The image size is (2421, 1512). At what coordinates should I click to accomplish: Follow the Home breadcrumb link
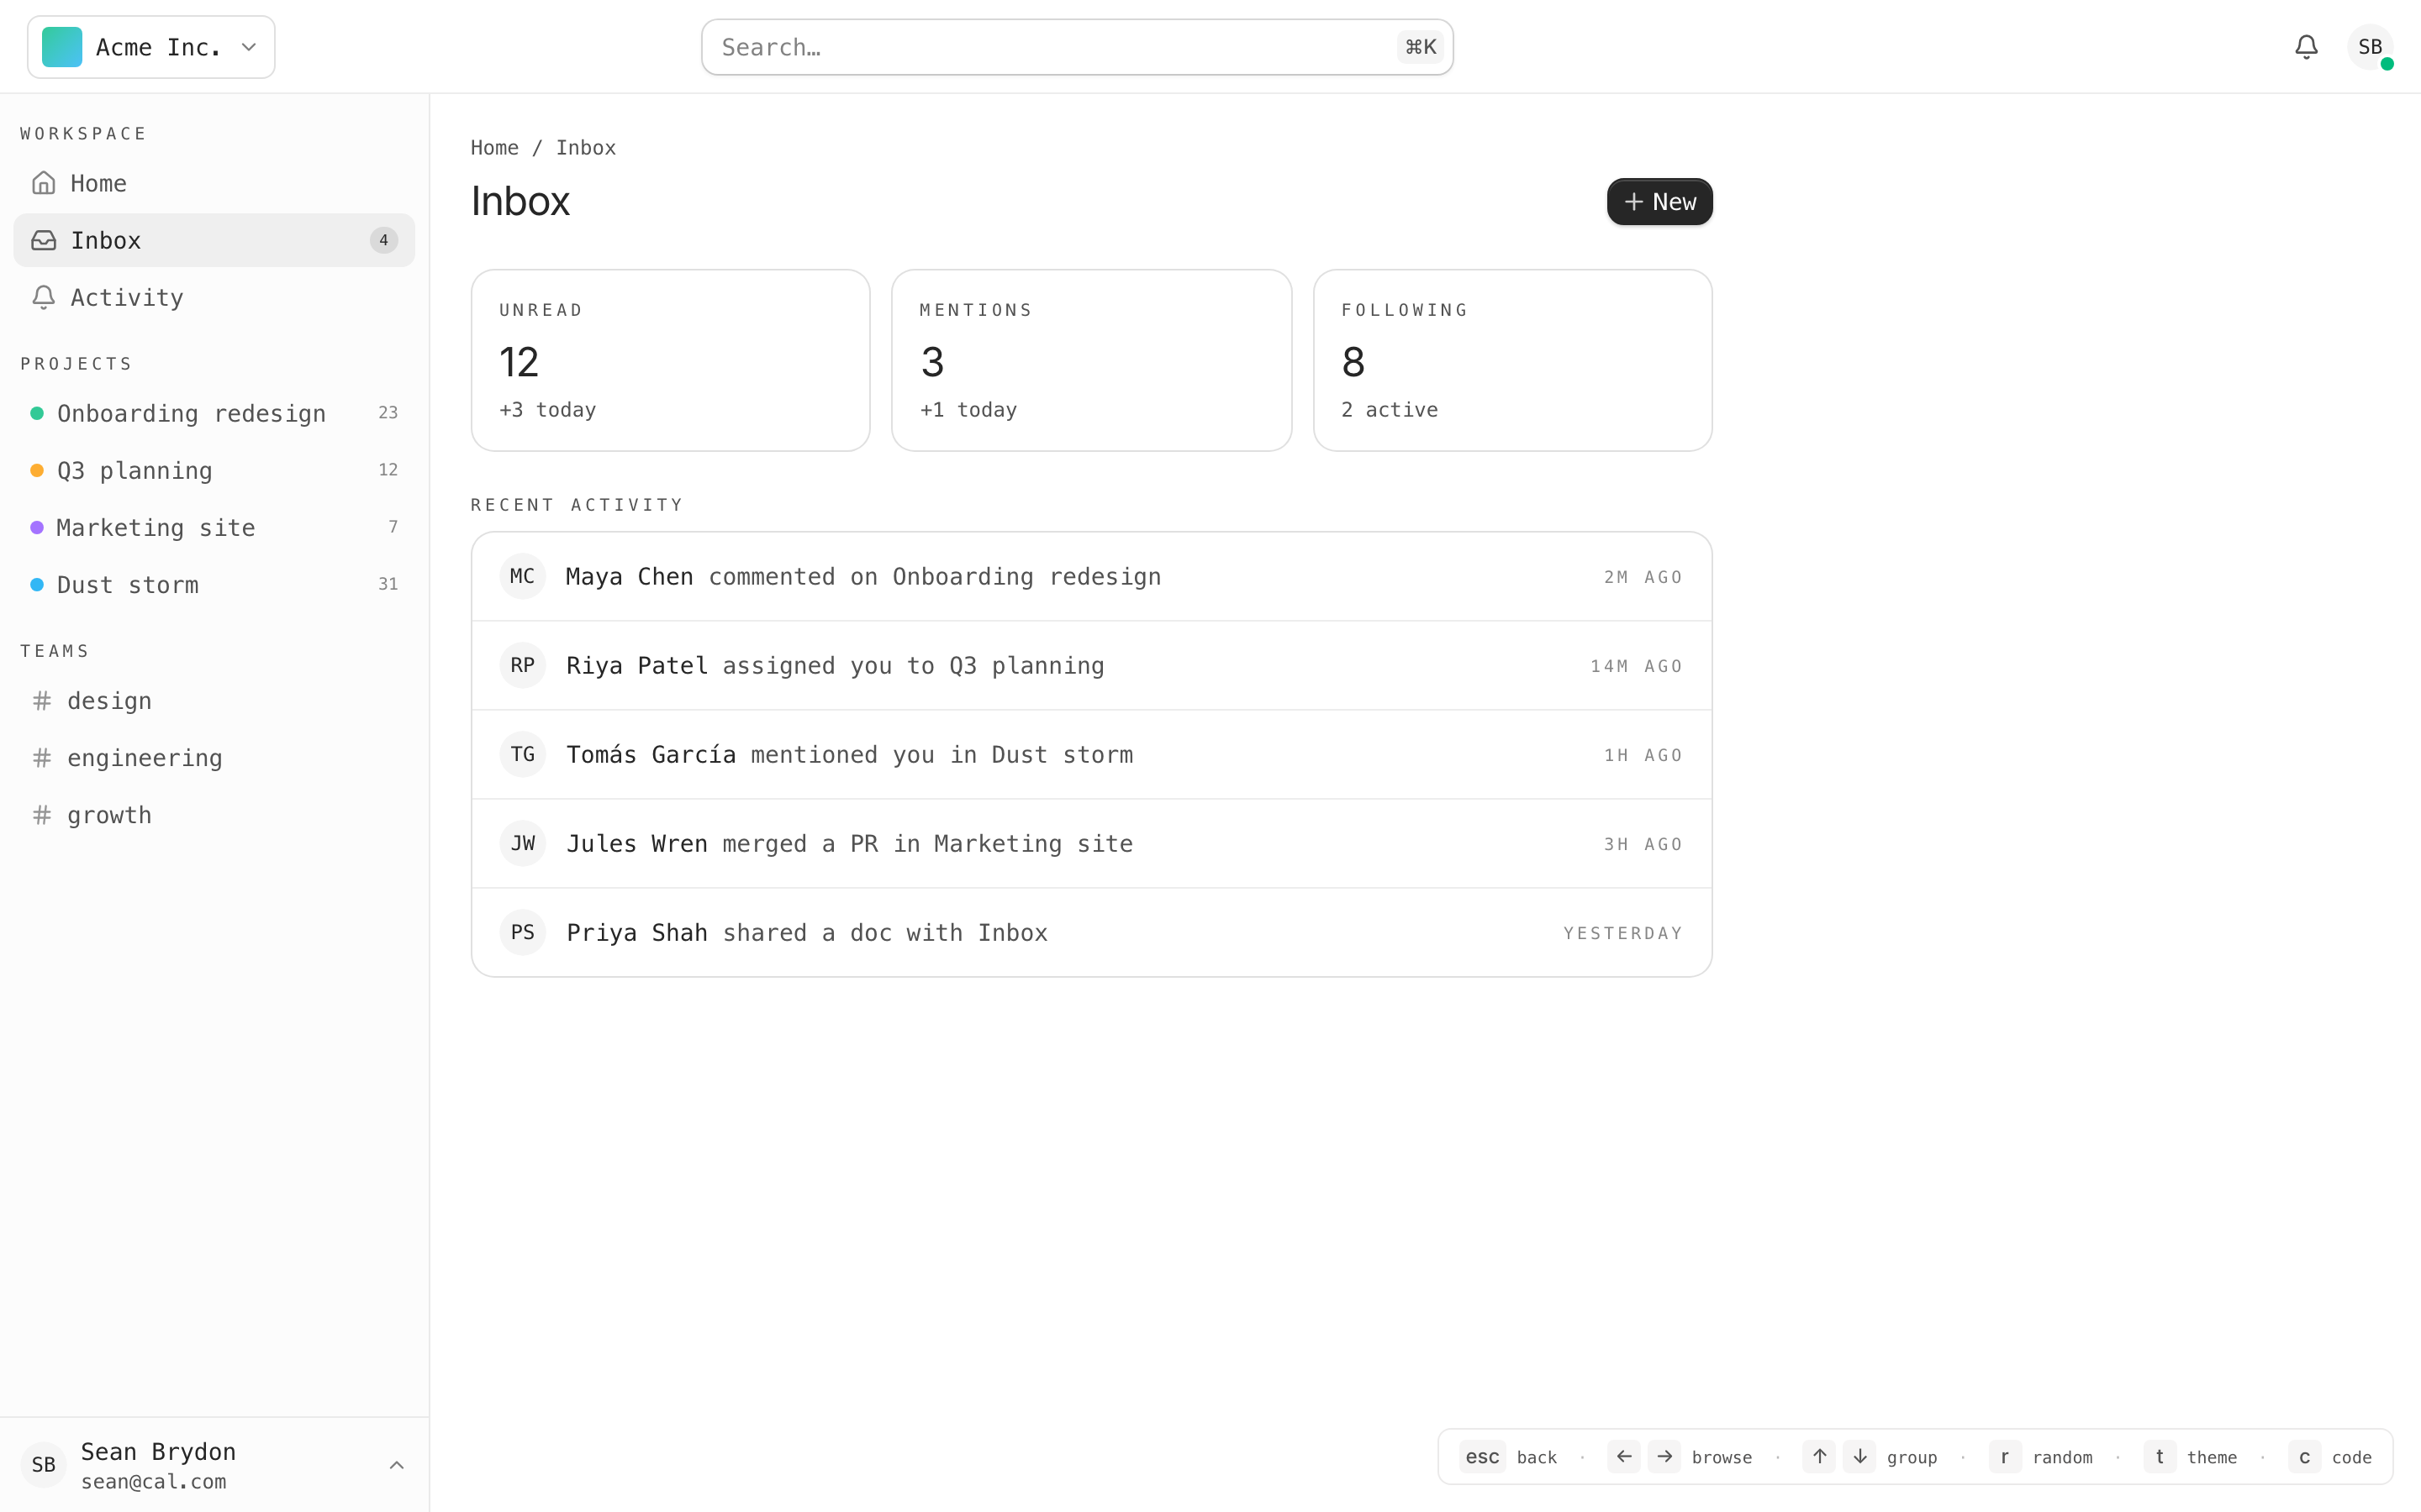pyautogui.click(x=494, y=148)
